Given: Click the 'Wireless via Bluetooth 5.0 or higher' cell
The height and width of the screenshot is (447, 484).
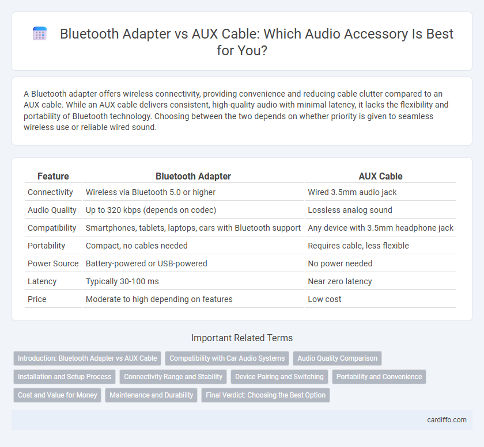Looking at the screenshot, I should point(193,192).
